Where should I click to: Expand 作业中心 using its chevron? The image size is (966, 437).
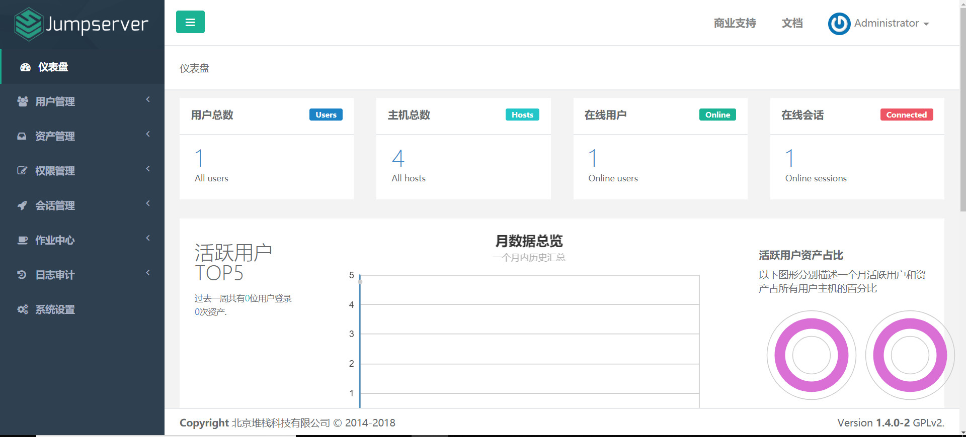[148, 238]
